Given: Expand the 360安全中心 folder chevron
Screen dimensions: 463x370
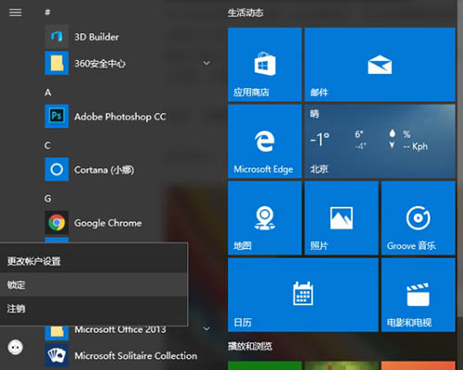Looking at the screenshot, I should click(206, 63).
